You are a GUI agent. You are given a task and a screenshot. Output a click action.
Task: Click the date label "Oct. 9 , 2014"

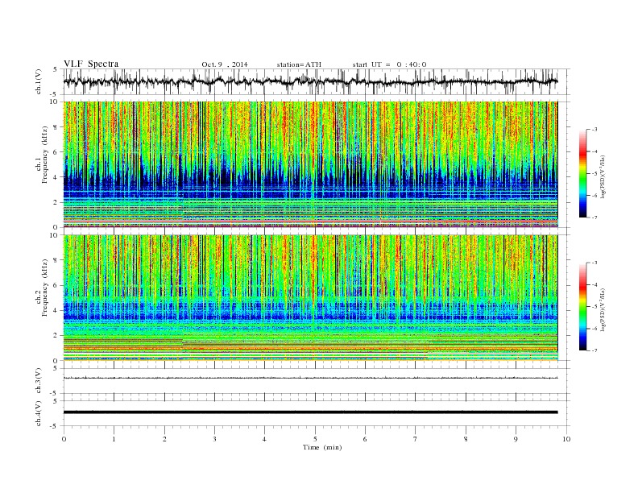click(225, 64)
